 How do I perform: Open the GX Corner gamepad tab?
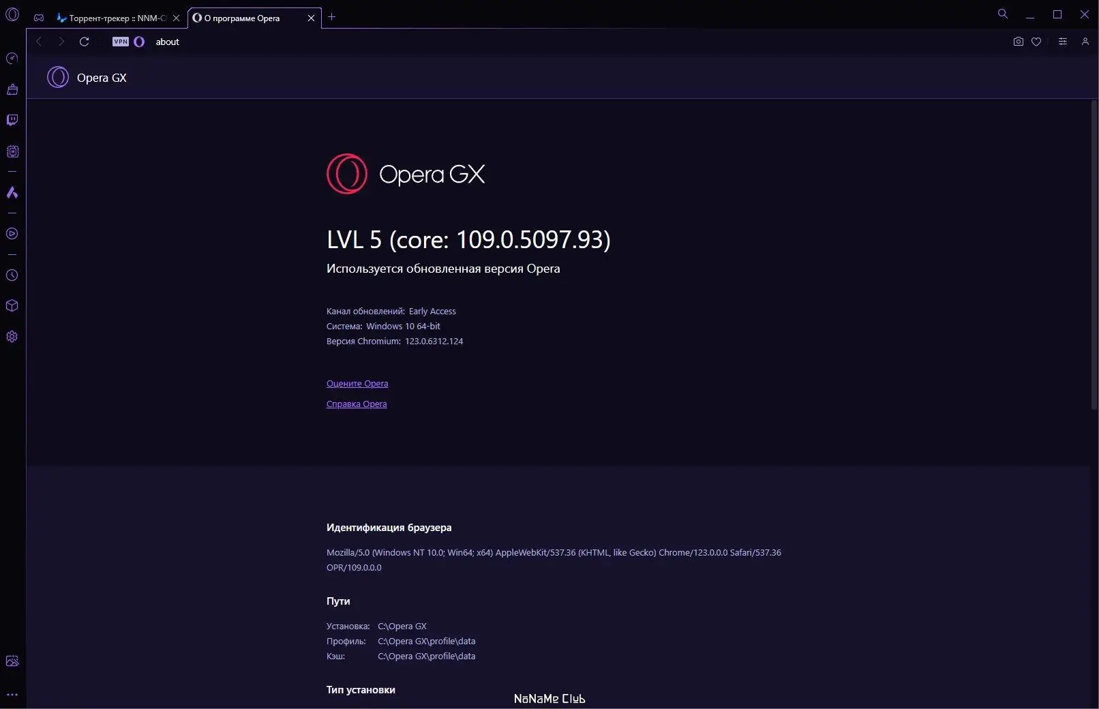(x=39, y=18)
